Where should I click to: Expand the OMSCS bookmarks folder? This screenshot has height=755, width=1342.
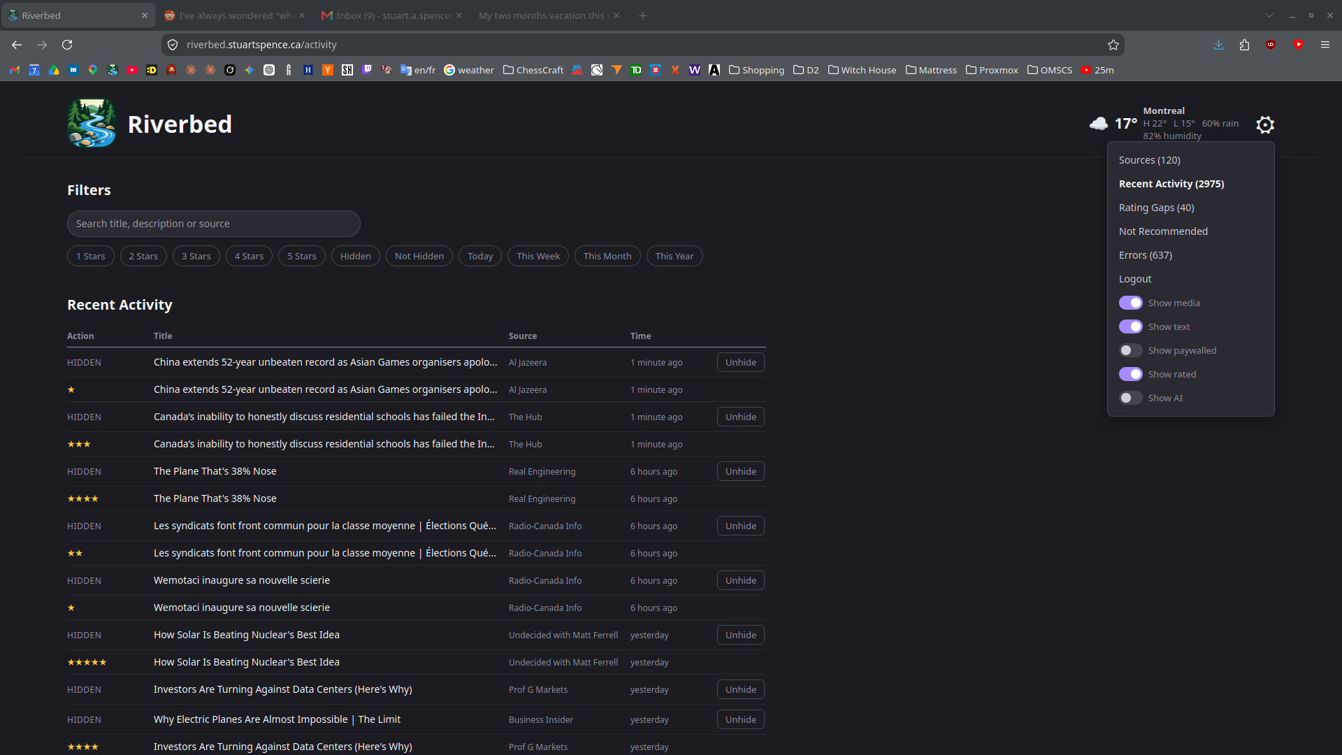tap(1050, 70)
